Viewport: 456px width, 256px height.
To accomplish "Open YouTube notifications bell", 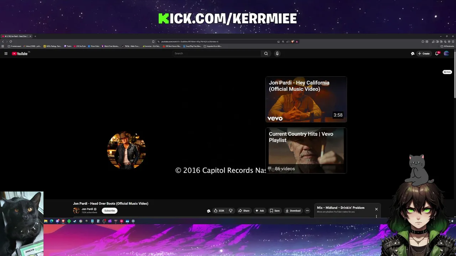I will coord(437,53).
